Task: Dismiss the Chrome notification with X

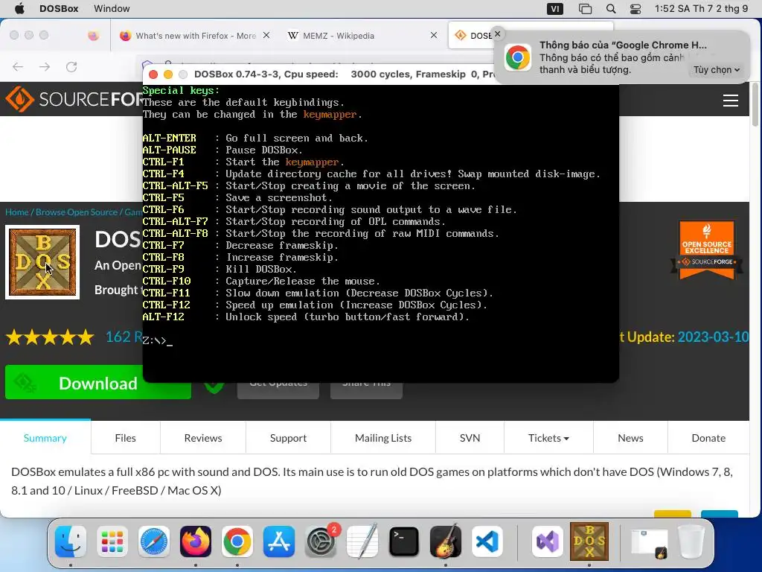Action: coord(498,34)
